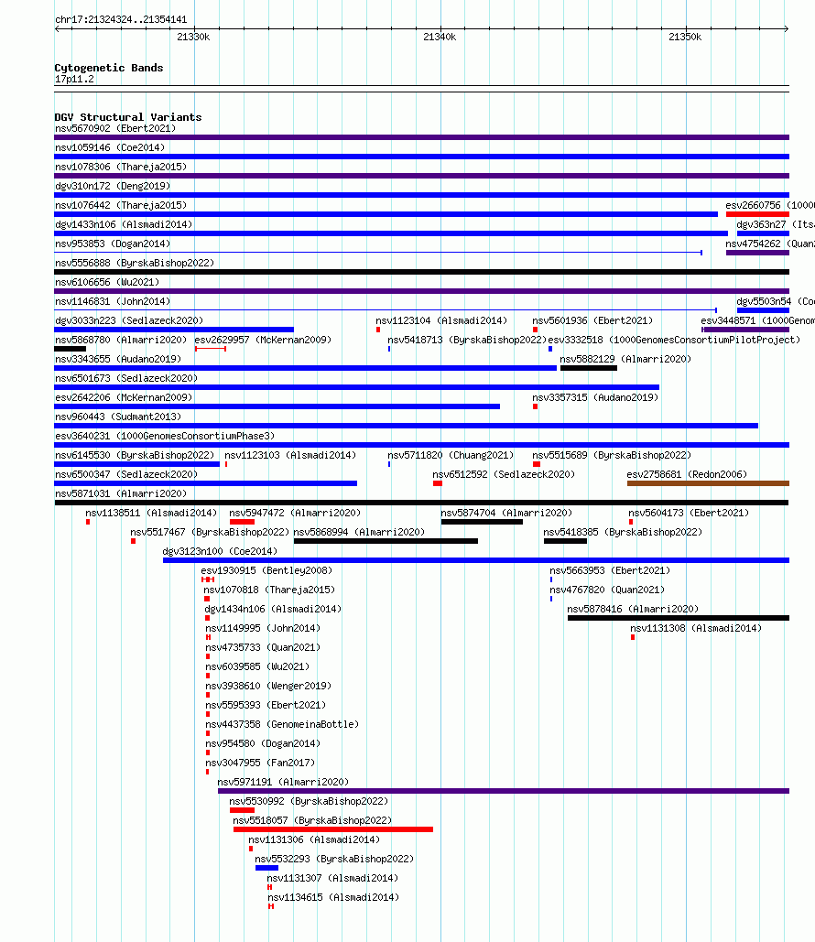Select the long red nsv5518057 bar
The height and width of the screenshot is (942, 815).
click(333, 829)
